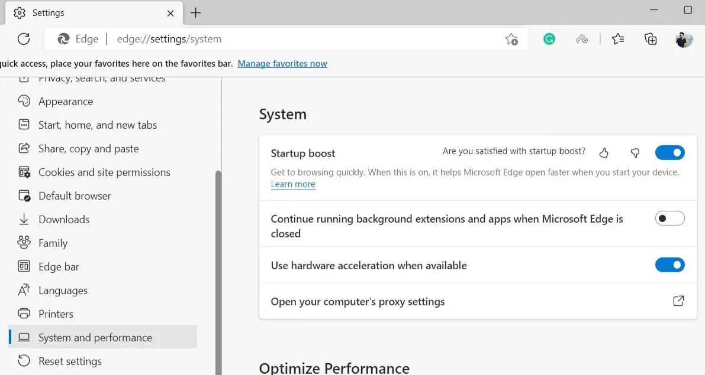
Task: Select Appearance in the settings sidebar
Action: pyautogui.click(x=66, y=101)
